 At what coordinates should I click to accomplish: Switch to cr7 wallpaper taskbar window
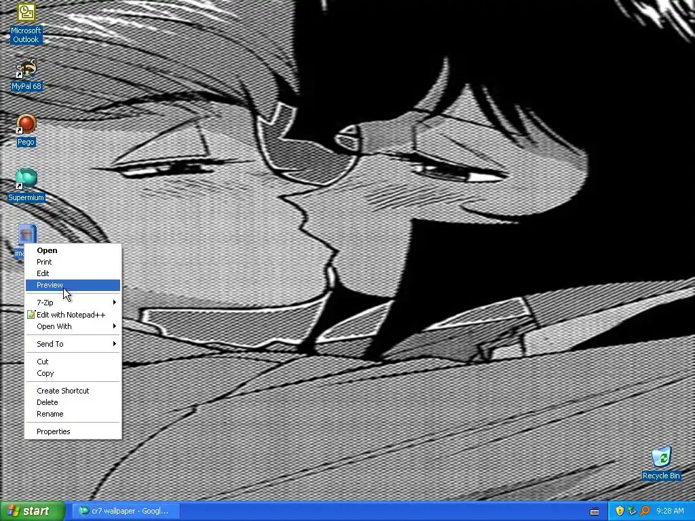pos(126,512)
